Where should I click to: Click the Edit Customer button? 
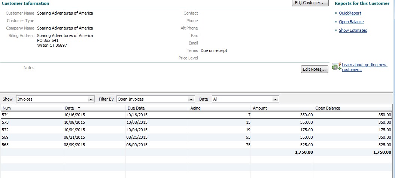pos(310,3)
